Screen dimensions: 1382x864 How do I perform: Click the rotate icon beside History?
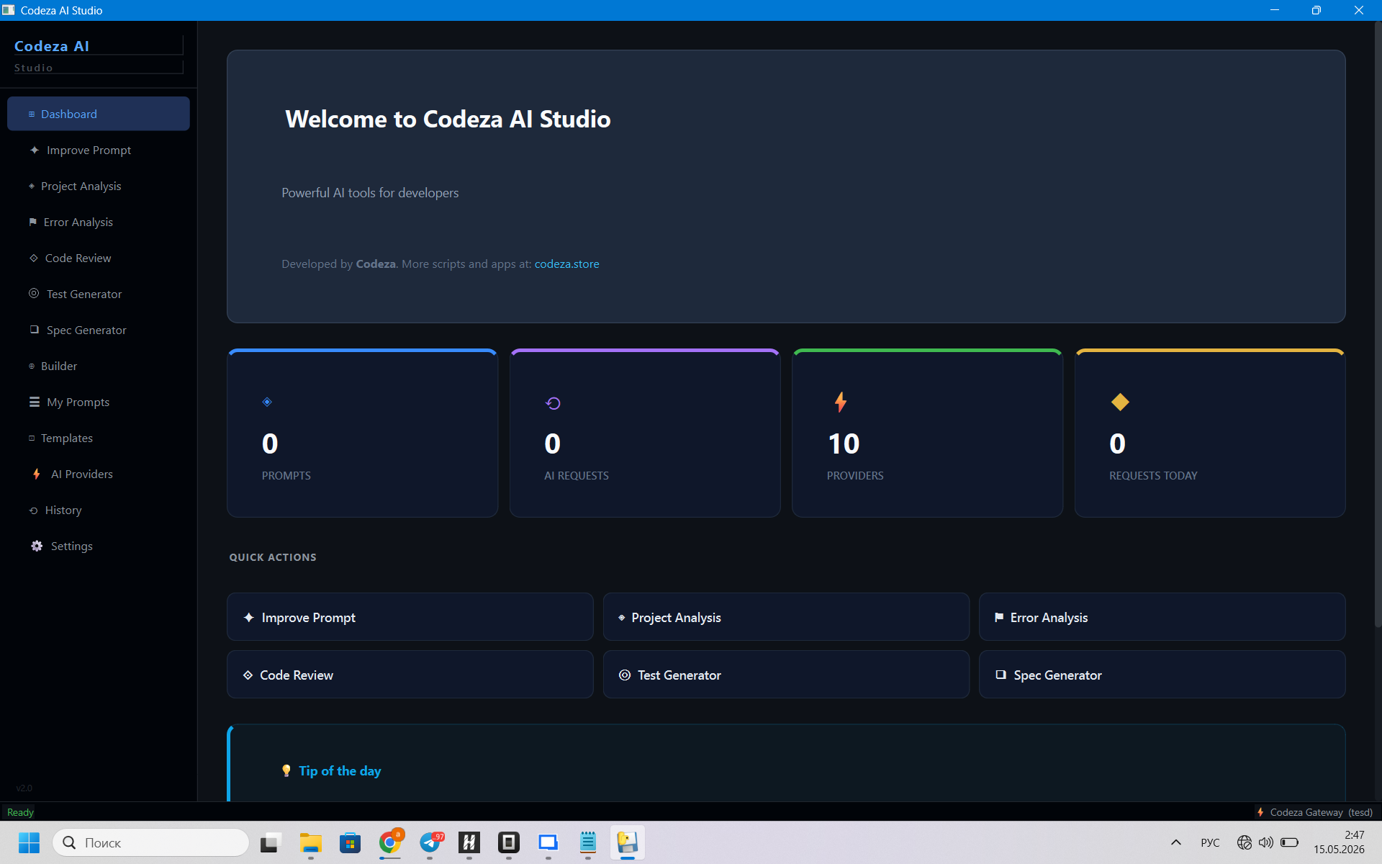(x=33, y=510)
